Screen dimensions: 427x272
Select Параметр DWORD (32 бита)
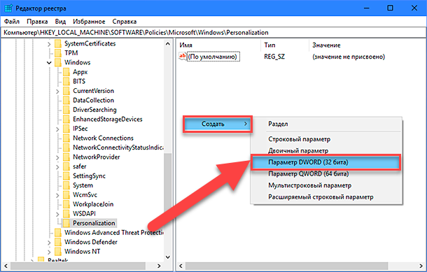pyautogui.click(x=325, y=162)
